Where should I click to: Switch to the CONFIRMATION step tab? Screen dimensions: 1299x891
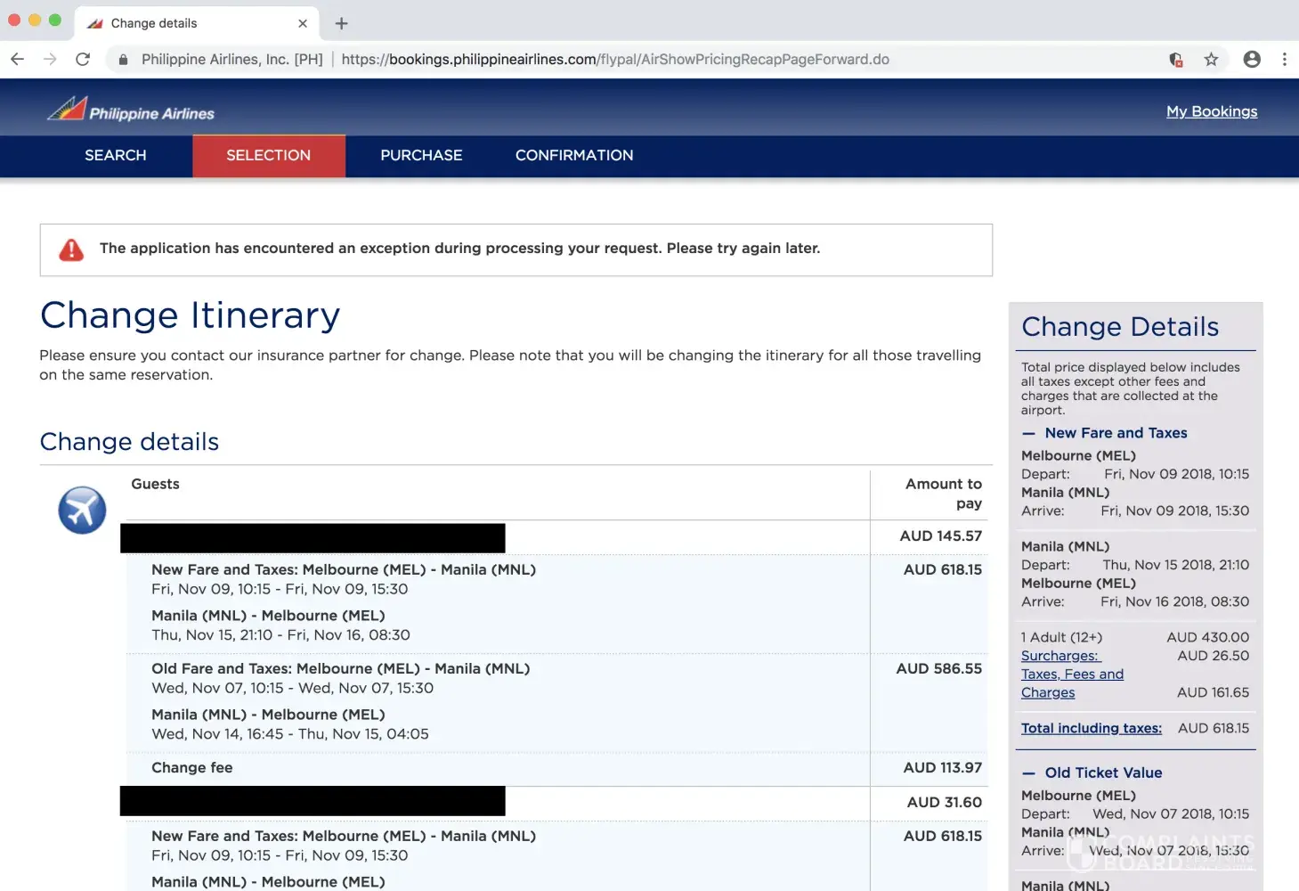coord(574,155)
